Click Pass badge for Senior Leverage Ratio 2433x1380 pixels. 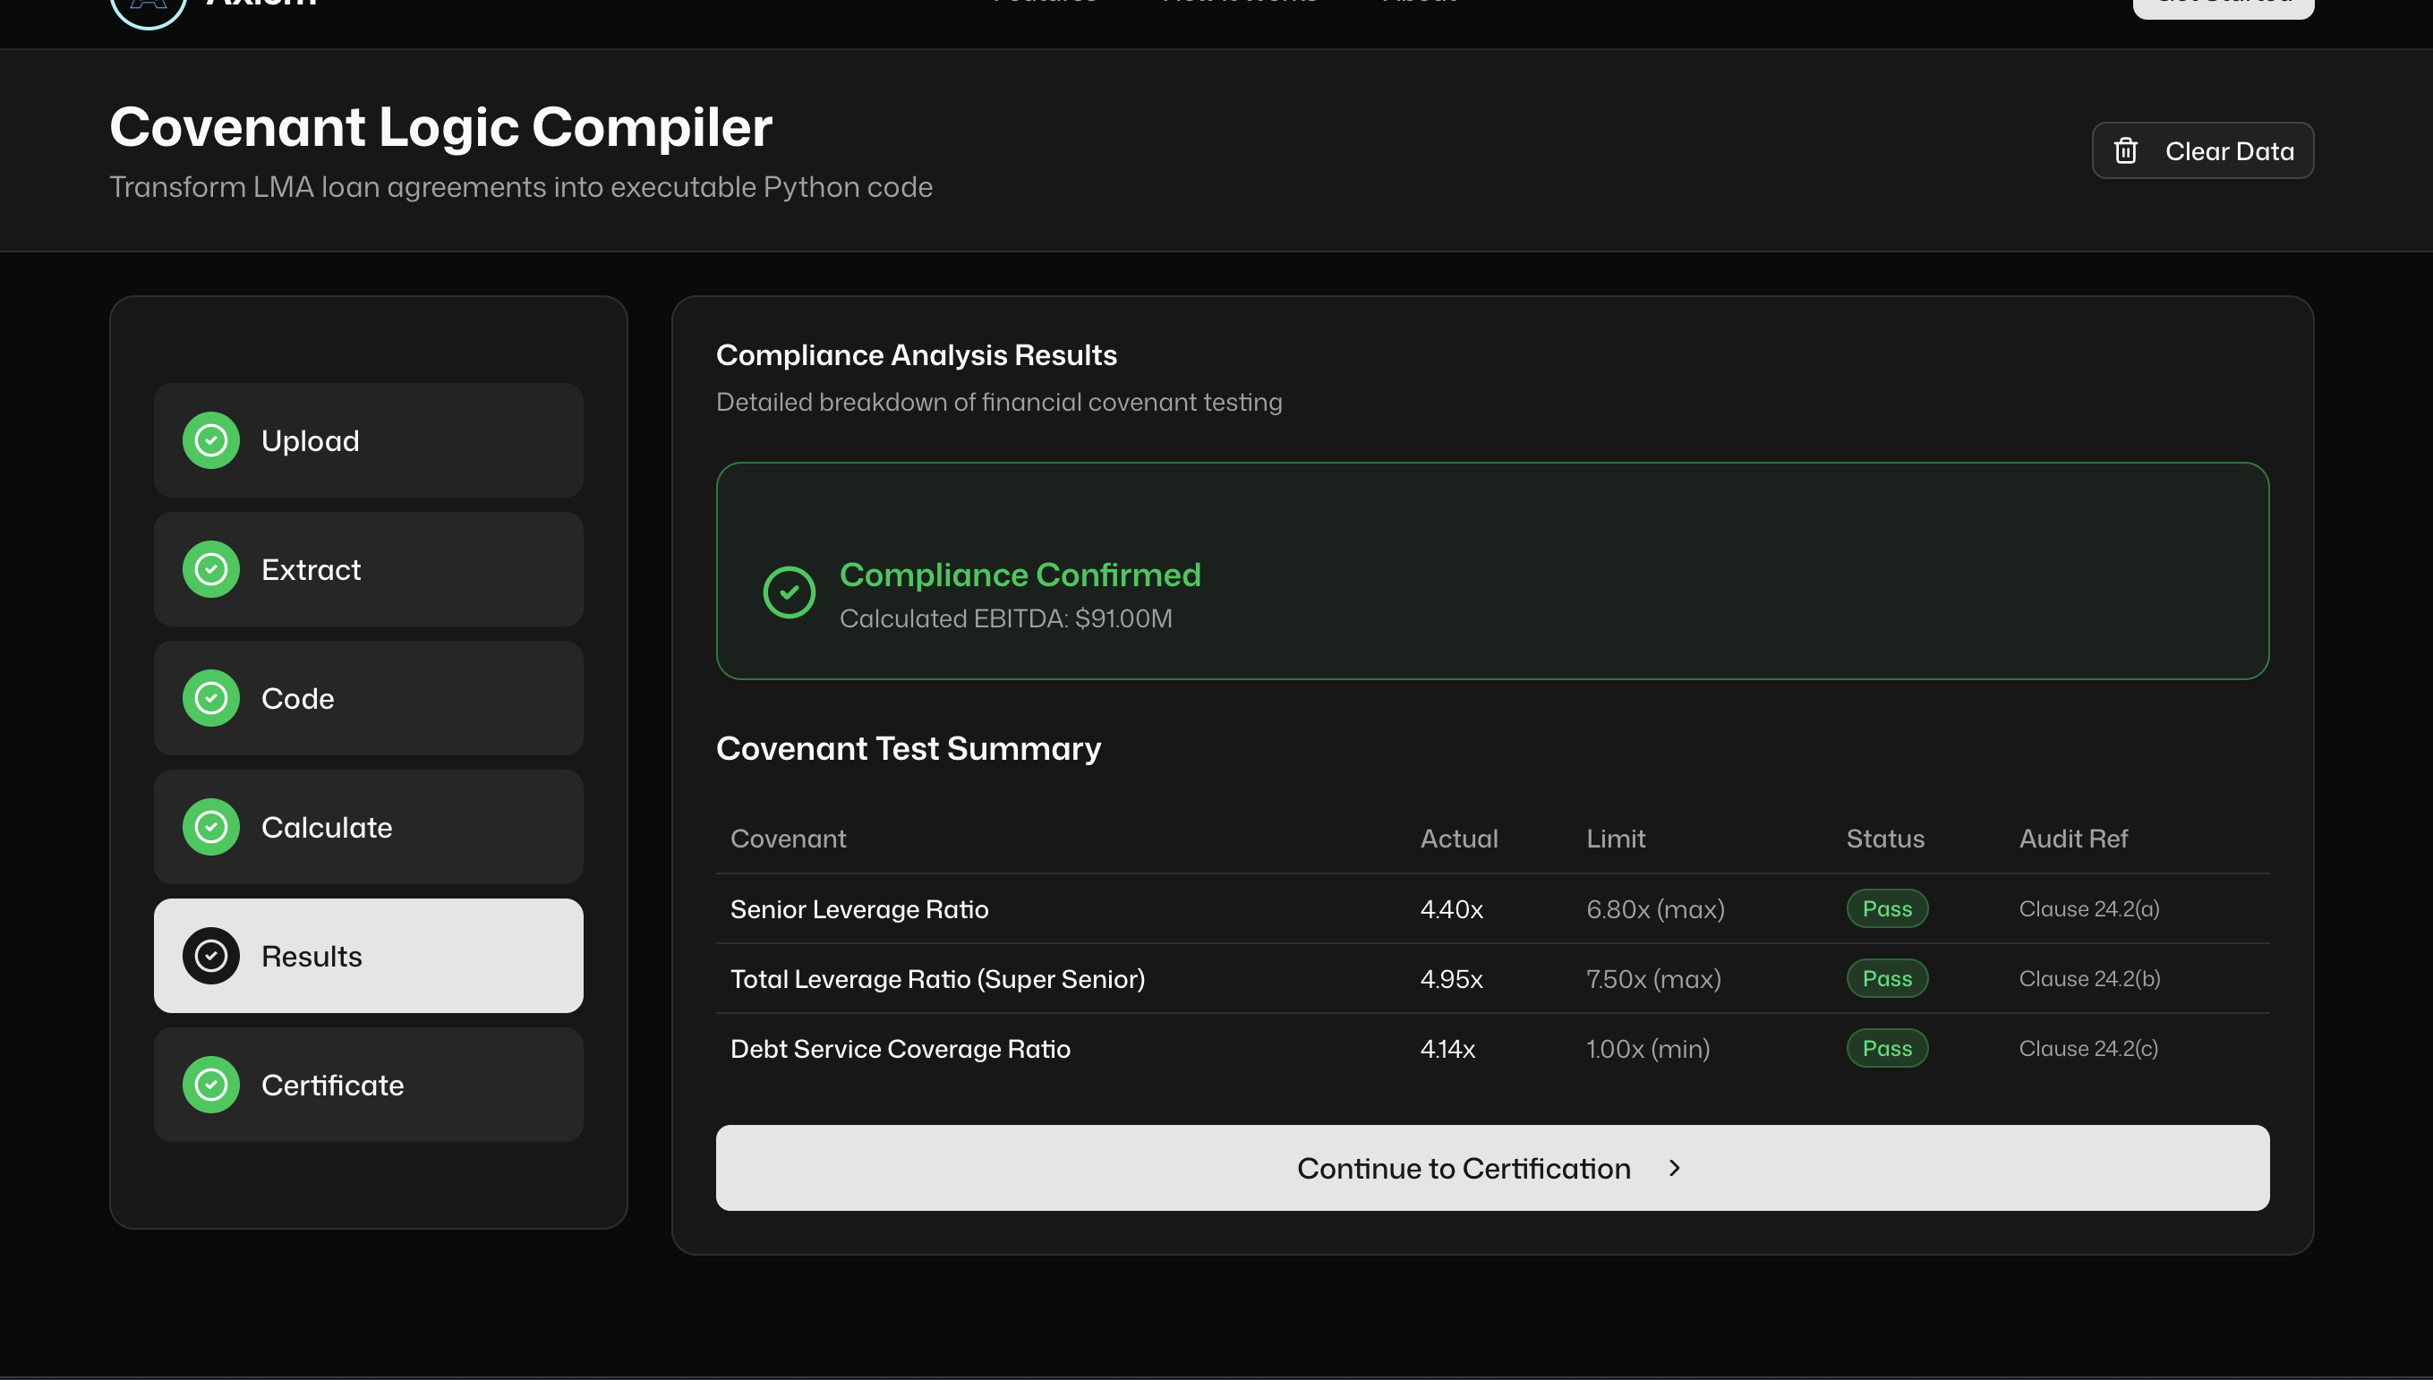1886,908
